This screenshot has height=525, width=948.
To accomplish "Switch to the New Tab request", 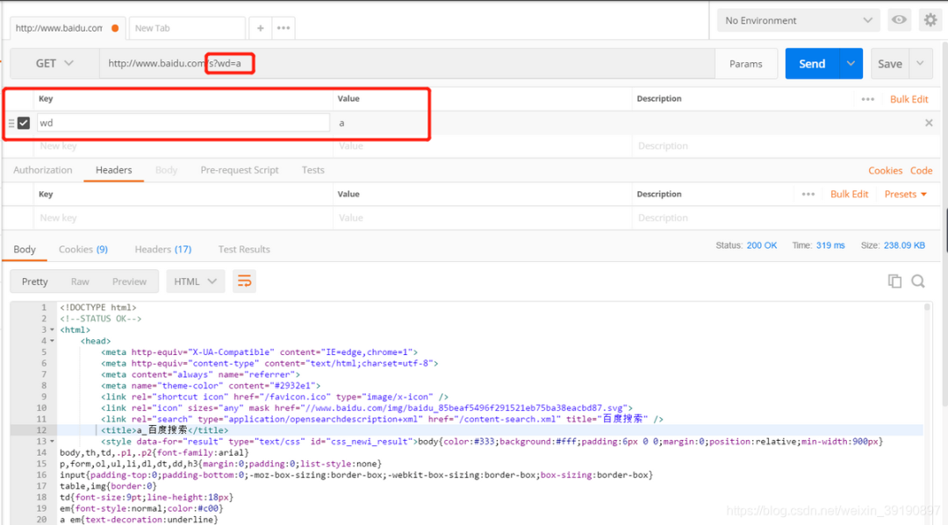I will click(x=187, y=28).
